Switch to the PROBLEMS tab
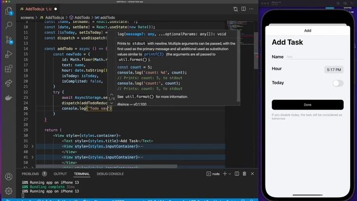Screen dimensions: 357x201 30,174
